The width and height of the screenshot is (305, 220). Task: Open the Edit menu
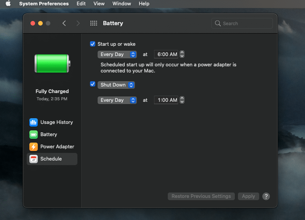pos(81,4)
